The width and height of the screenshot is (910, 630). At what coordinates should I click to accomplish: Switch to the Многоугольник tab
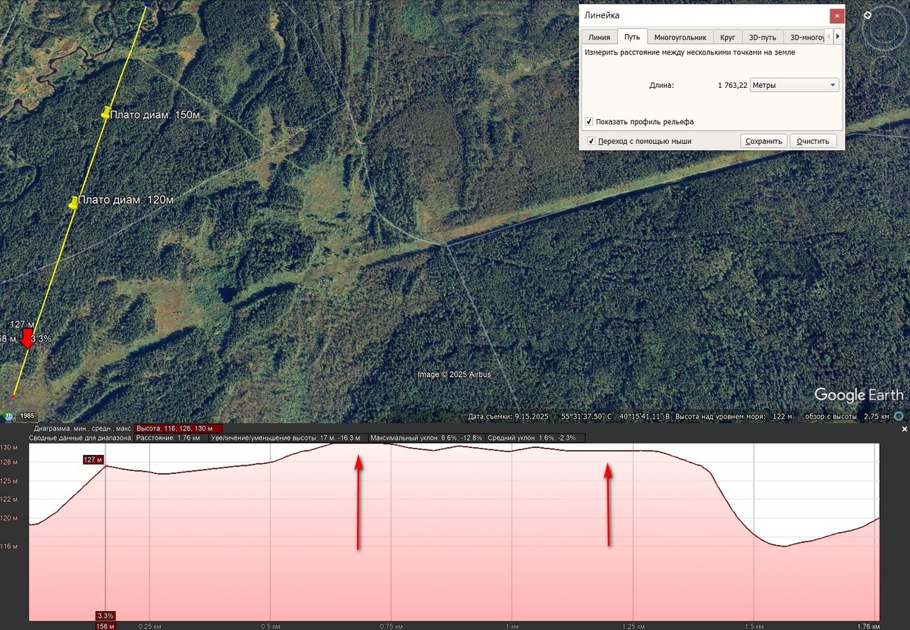click(x=680, y=36)
